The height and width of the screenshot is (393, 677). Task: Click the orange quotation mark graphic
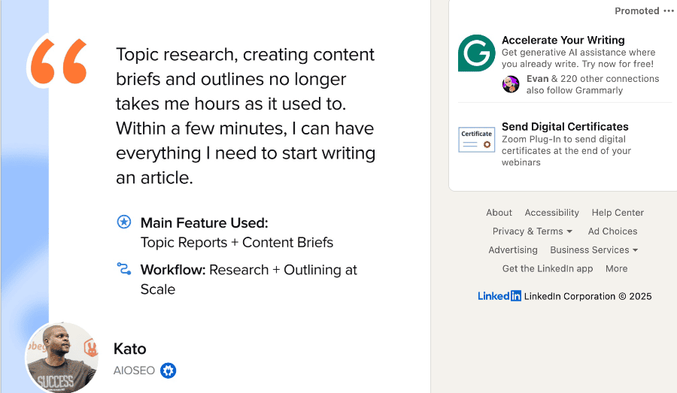[58, 61]
